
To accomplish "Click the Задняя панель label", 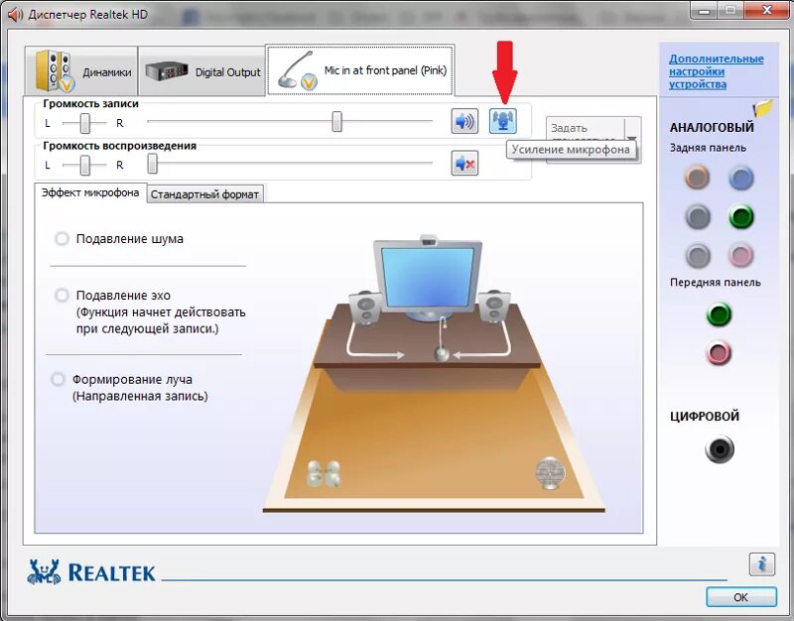I will (x=708, y=148).
